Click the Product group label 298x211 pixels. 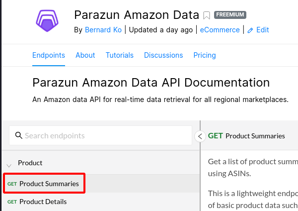(x=30, y=163)
